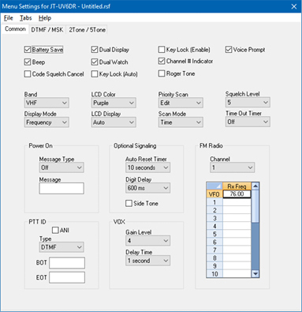Select FM Radio row 2 header
Viewport: 302px width, 312px height.
click(x=214, y=210)
